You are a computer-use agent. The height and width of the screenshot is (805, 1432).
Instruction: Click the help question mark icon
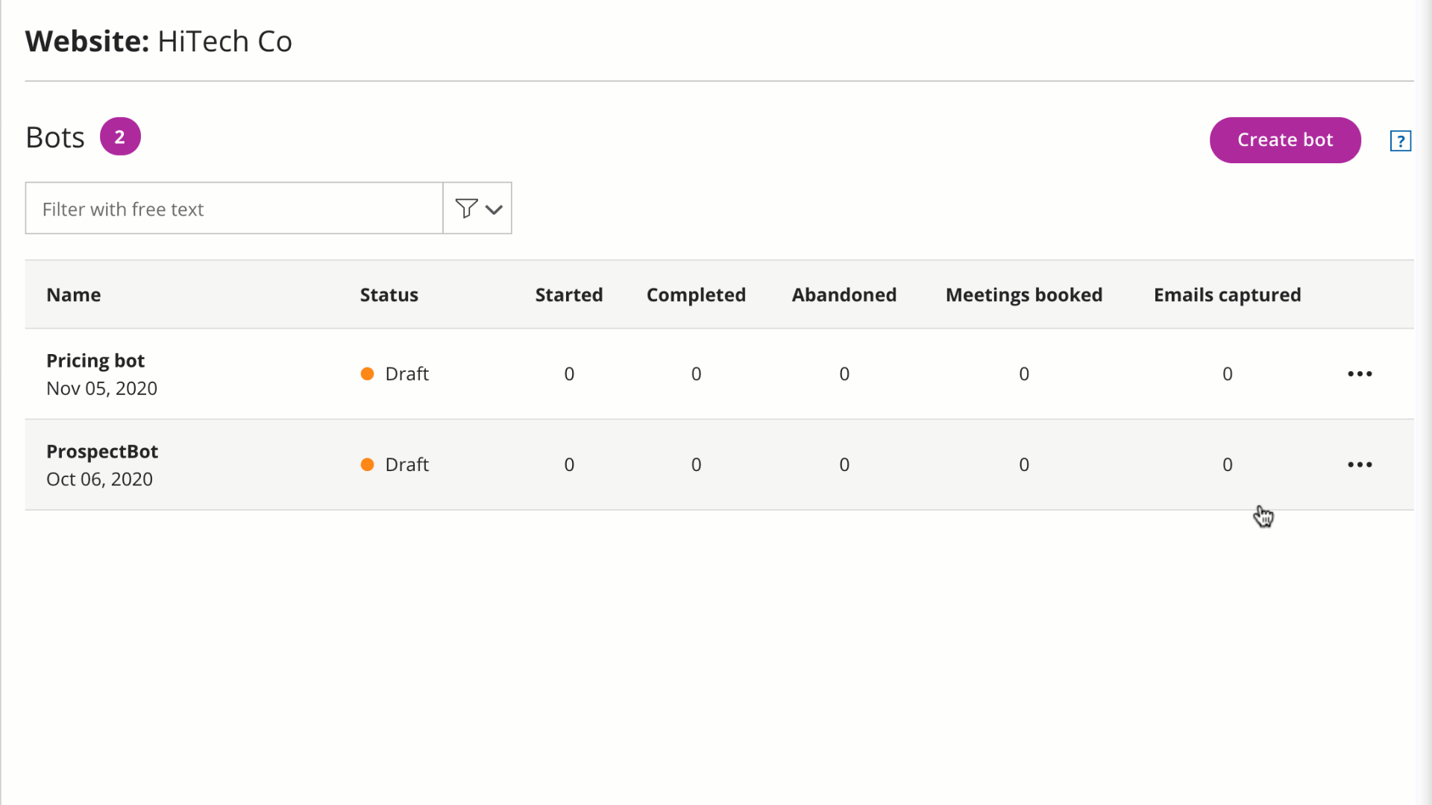(x=1400, y=141)
